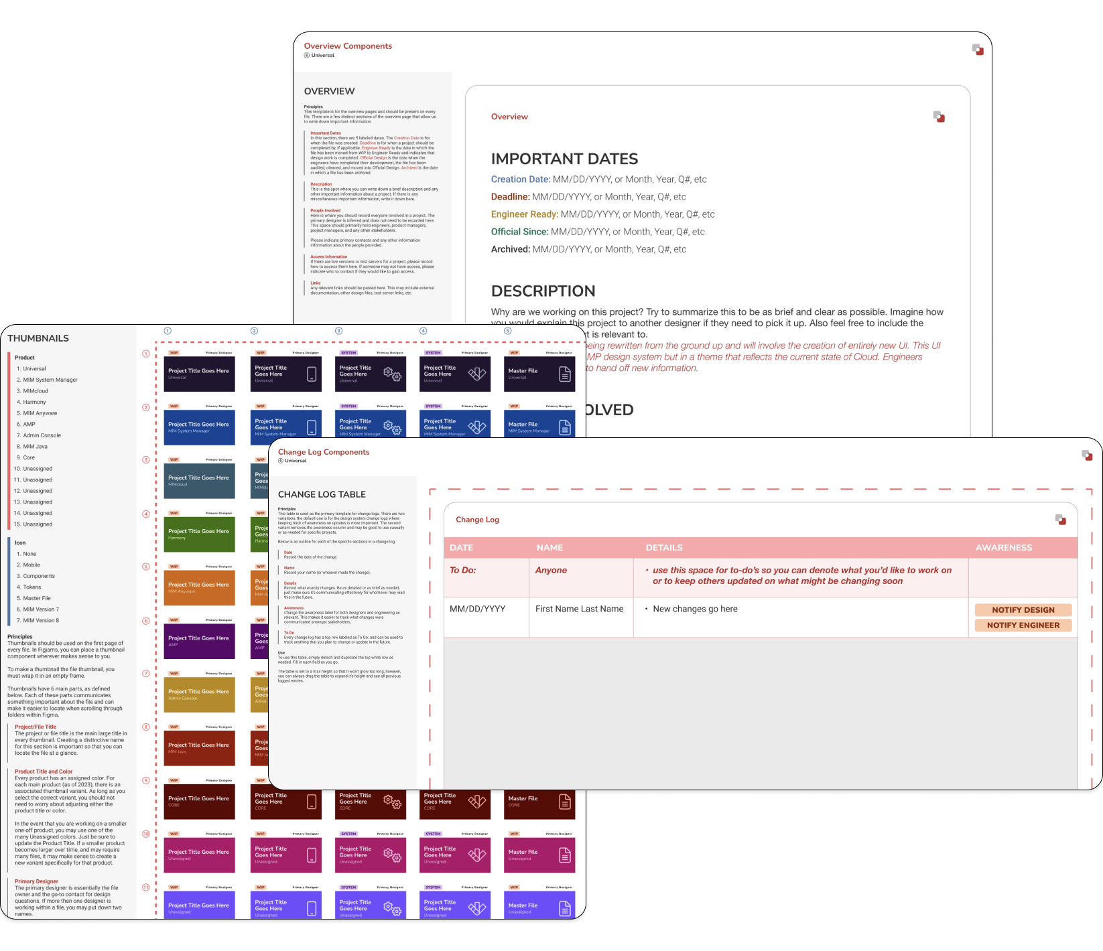The image size is (1103, 951).
Task: Select the DETAILS column header
Action: coord(664,548)
